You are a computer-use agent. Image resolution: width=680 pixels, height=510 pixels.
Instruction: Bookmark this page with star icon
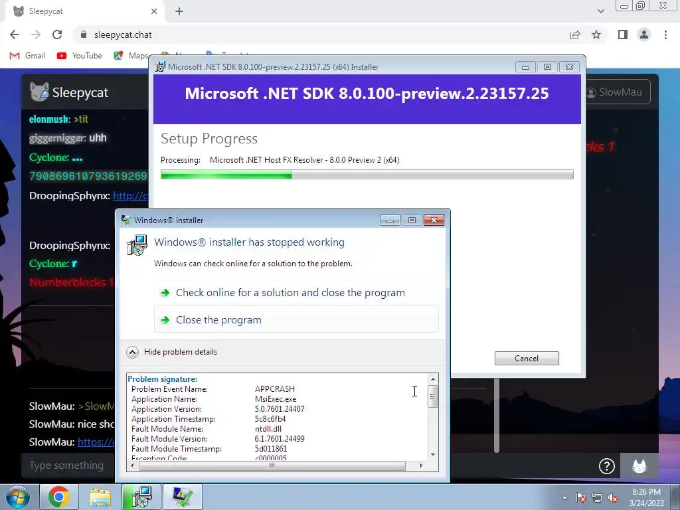point(596,35)
